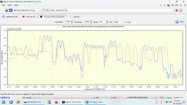Open the Control dropdown arrow in status bar

(x=183, y=98)
